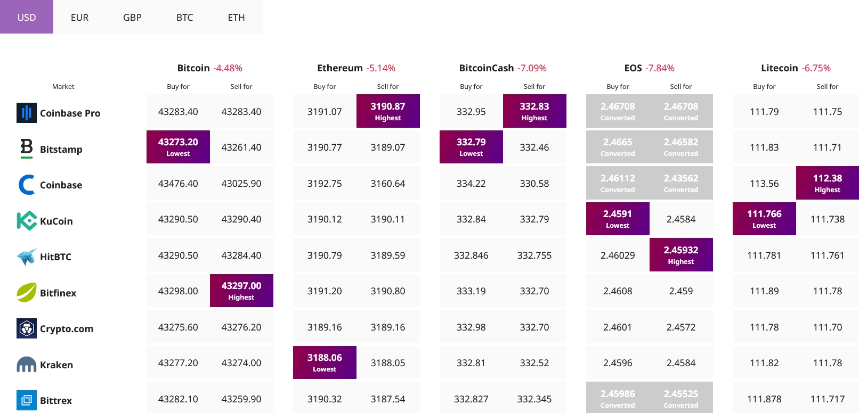Image resolution: width=859 pixels, height=413 pixels.
Task: Open the KuCoin market name link
Action: 56,221
